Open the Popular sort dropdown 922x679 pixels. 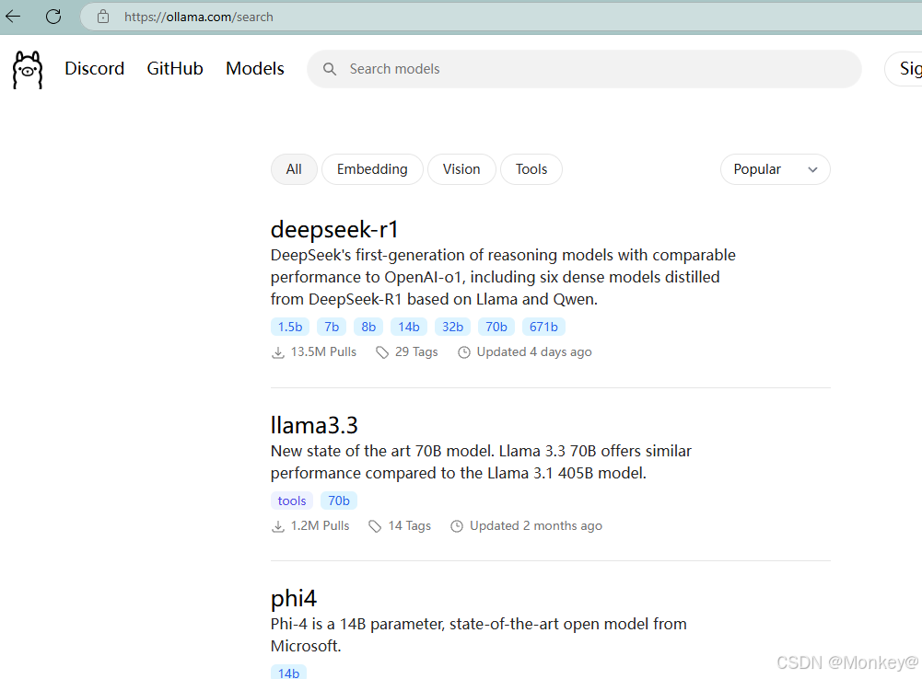pyautogui.click(x=775, y=169)
